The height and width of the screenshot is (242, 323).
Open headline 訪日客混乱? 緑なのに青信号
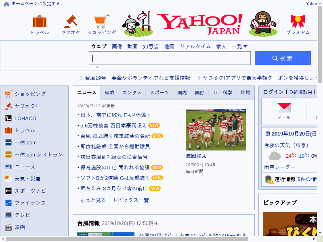click(114, 157)
